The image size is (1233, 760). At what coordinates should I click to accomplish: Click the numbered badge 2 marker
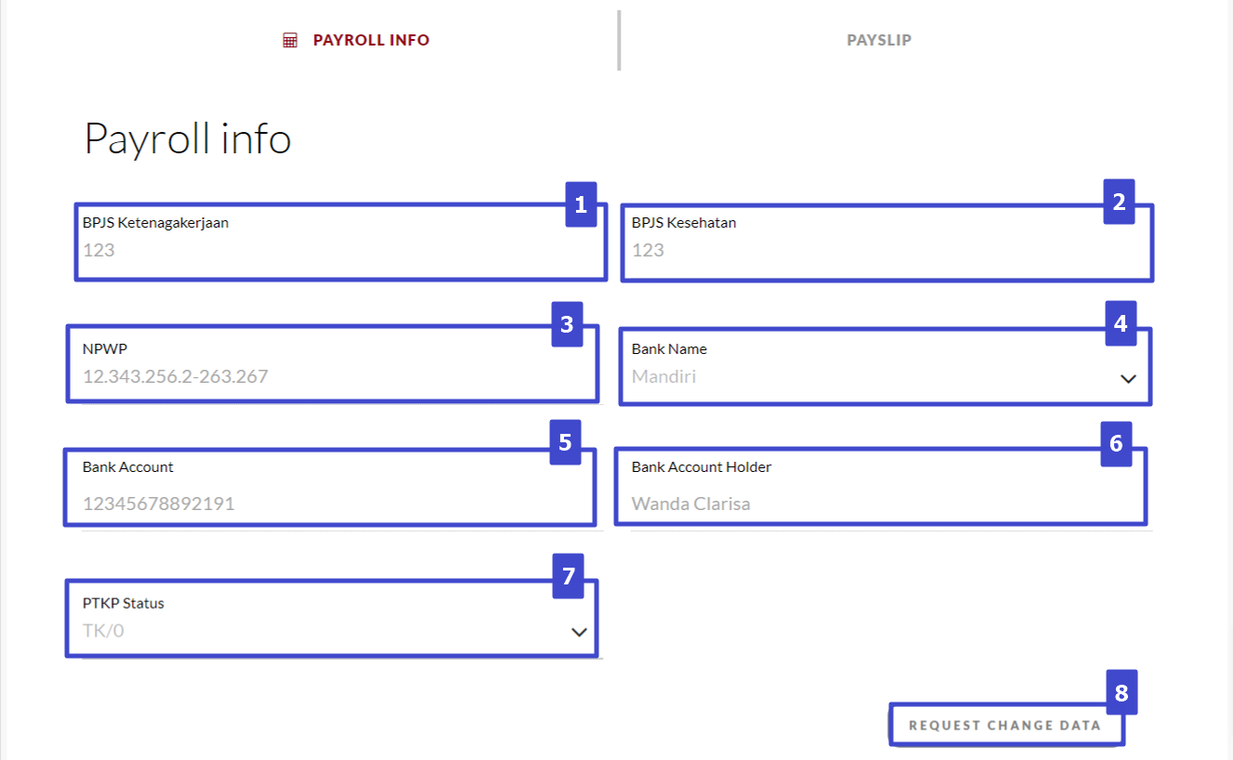tap(1121, 201)
